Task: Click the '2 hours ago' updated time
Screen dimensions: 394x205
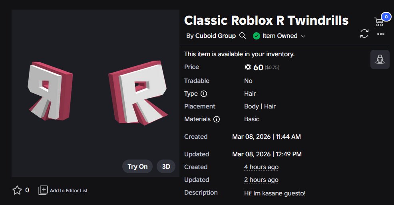Action: click(x=261, y=179)
